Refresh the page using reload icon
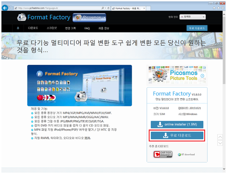Screen dimensions: 227x174 [x=108, y=8]
